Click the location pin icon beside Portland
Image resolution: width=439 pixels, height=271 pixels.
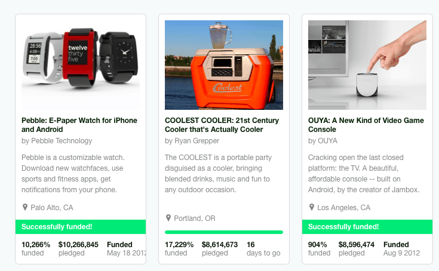(x=168, y=218)
